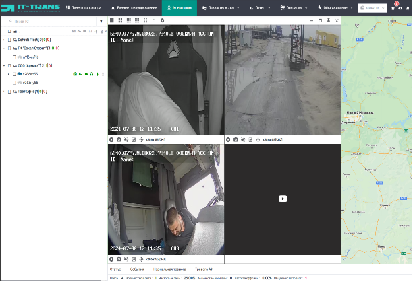The image size is (413, 282).
Task: Mute audio on CH2 video
Action: click(x=243, y=140)
